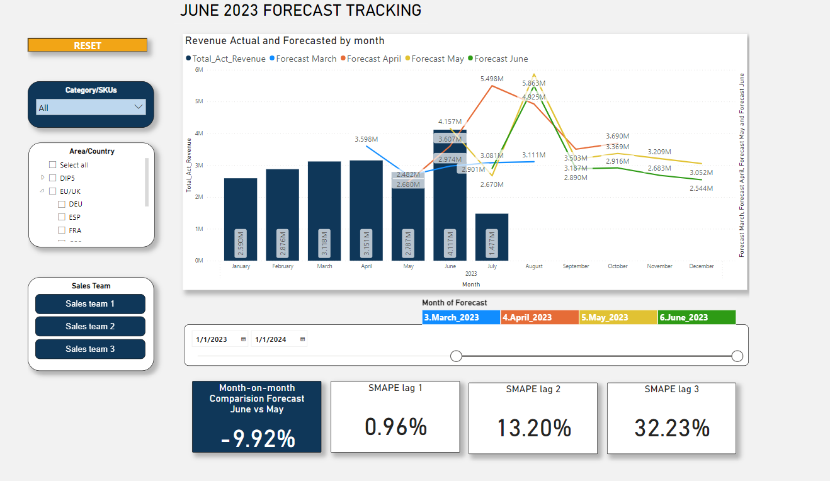Viewport: 830px width, 481px height.
Task: Click the 3.690M October data label
Action: (x=618, y=136)
